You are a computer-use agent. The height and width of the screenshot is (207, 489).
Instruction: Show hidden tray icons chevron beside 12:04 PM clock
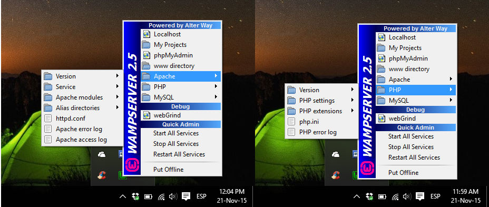[x=123, y=196]
